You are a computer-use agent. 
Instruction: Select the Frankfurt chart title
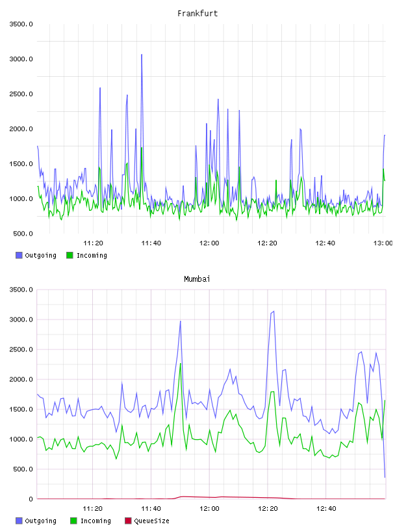point(197,14)
